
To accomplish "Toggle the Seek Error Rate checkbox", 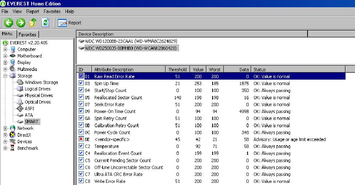I will click(x=81, y=104).
